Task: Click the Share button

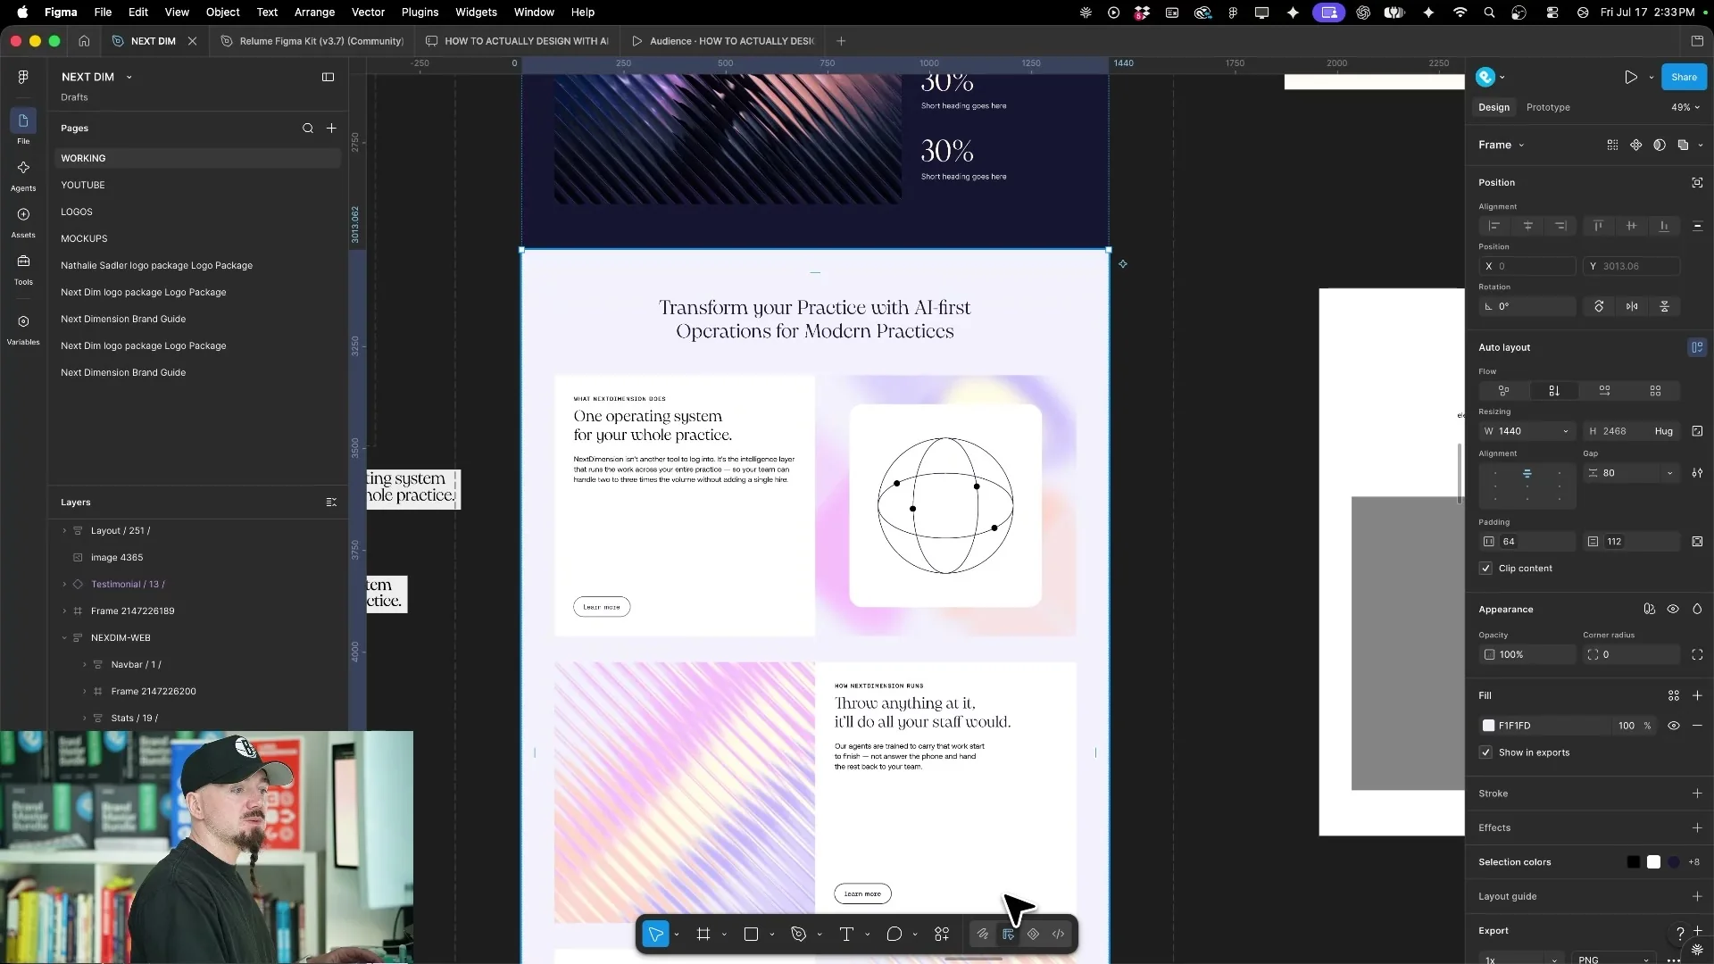Action: [x=1684, y=78]
